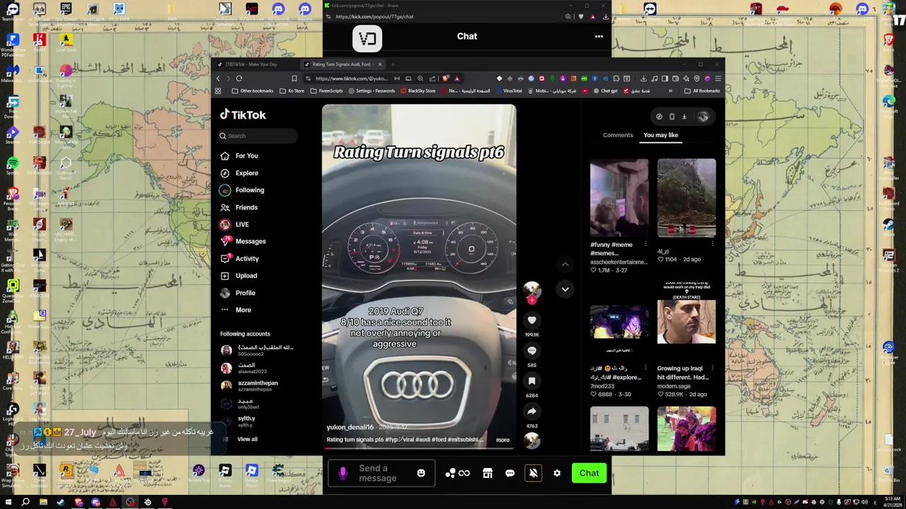Open Brave downloads icon
Screen dimensions: 906x509
(x=643, y=78)
